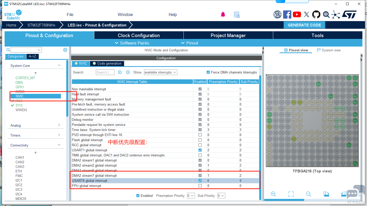
Task: Go to Home in the breadcrumb
Action: [x=11, y=25]
